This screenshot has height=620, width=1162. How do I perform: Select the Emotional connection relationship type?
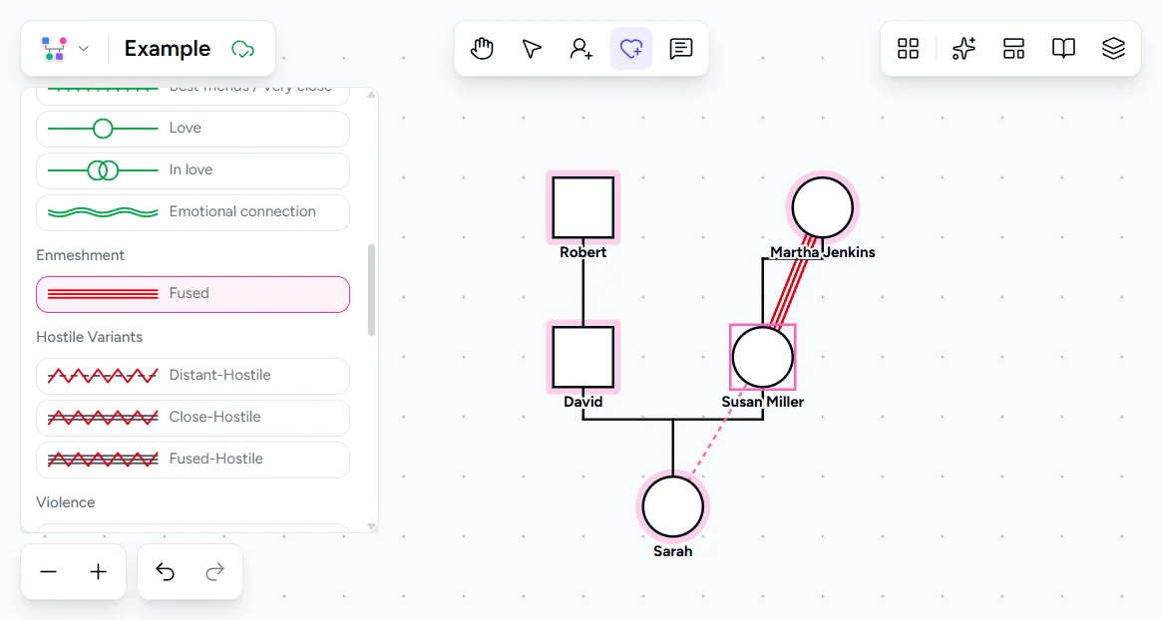(193, 212)
